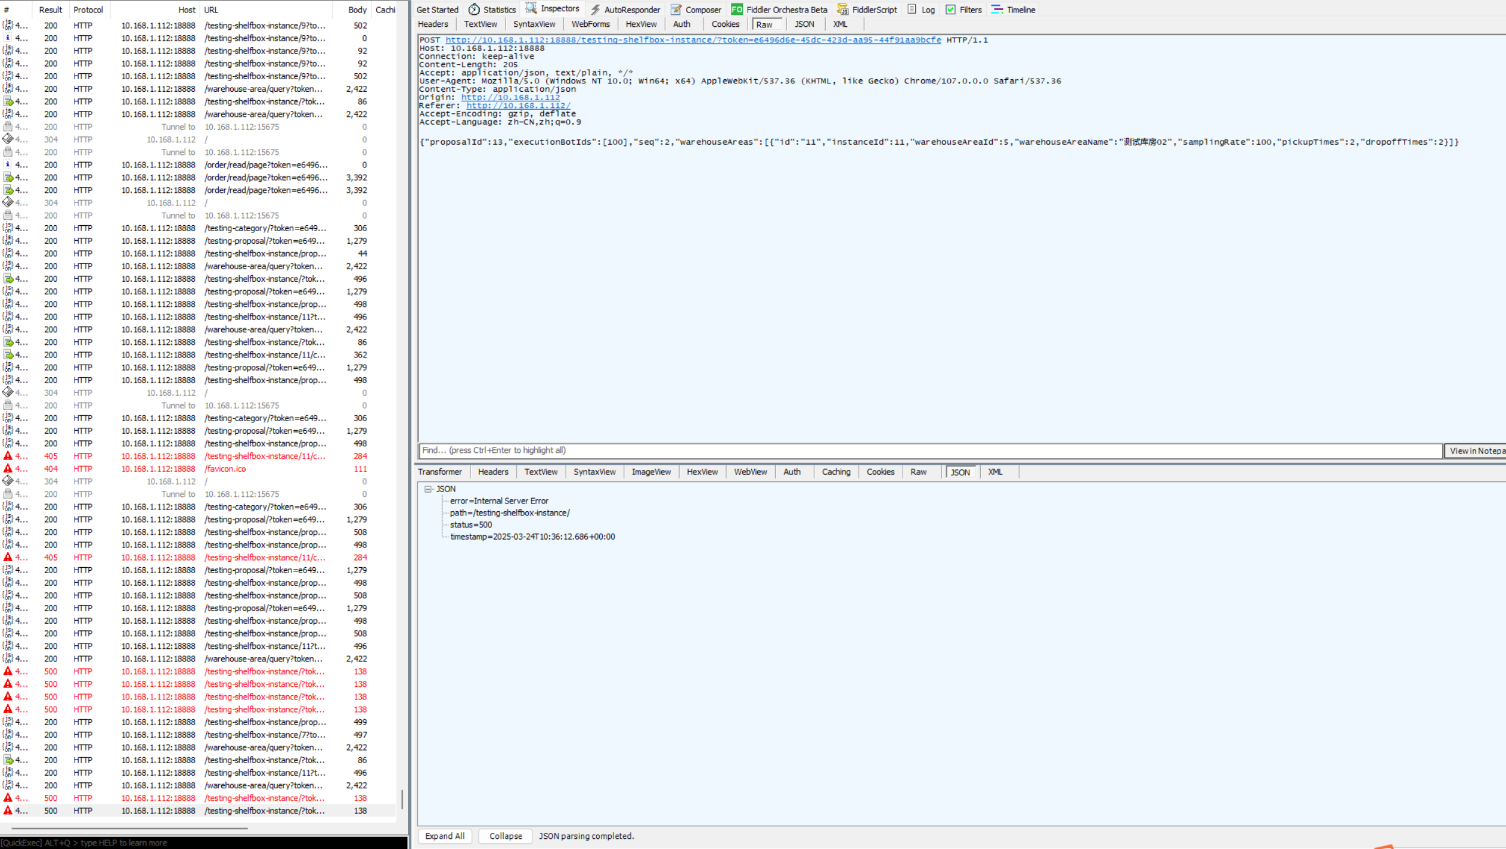Open request SyntaxView tab
Image resolution: width=1506 pixels, height=849 pixels.
pos(534,24)
